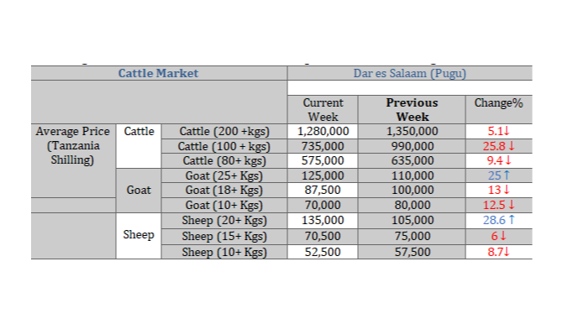Click the blue up arrow beside 28.6

(512, 220)
